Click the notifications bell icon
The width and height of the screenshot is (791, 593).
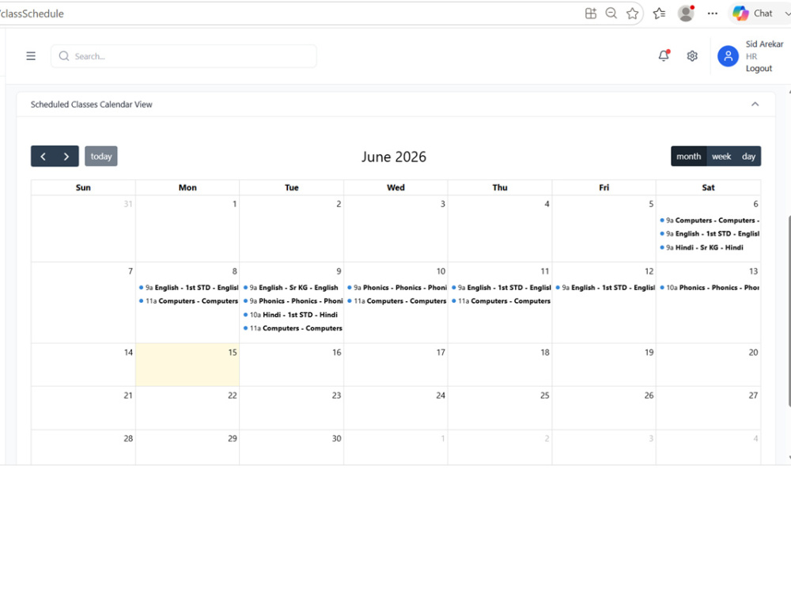(664, 55)
